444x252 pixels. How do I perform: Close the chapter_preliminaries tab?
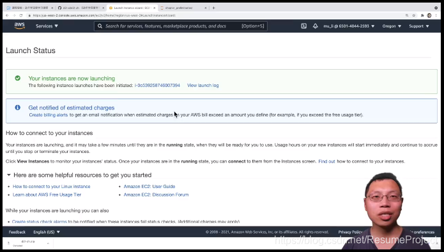pos(206,8)
